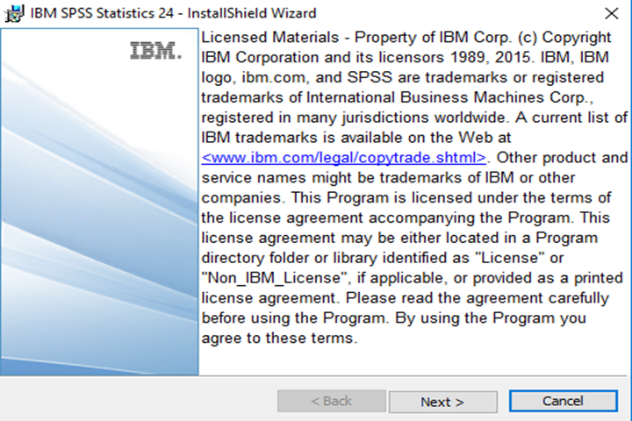Click the text "agree to these terms."
This screenshot has width=632, height=421.
[279, 338]
